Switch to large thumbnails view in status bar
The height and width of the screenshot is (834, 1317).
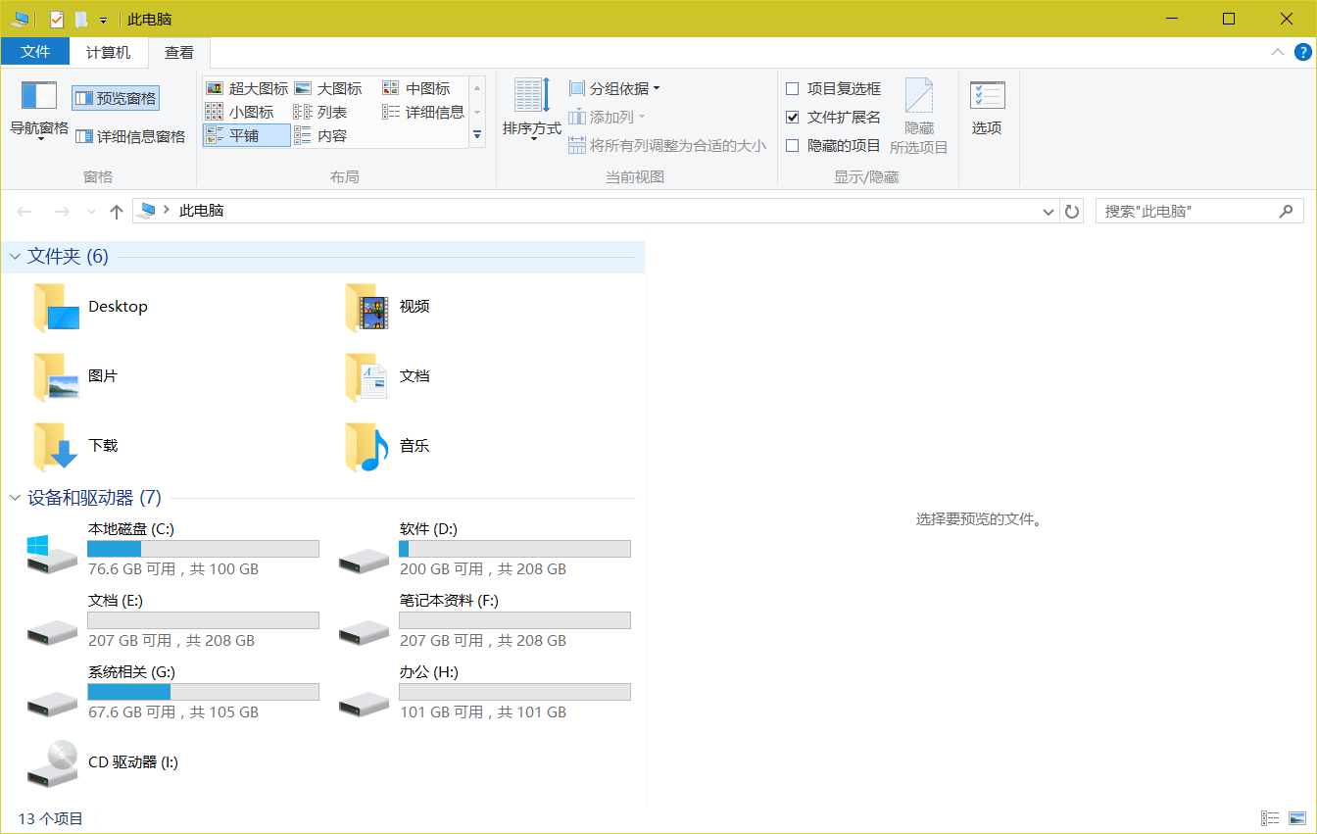point(1297,818)
